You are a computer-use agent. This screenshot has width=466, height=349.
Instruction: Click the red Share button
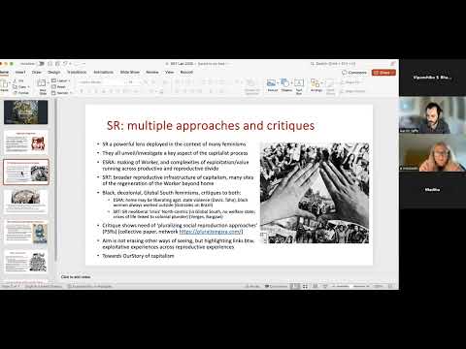click(x=383, y=73)
